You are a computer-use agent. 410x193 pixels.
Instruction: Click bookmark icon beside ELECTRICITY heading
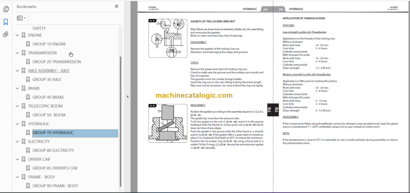tap(23, 141)
